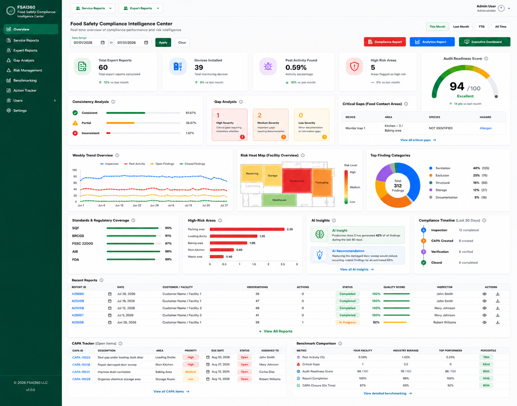
Task: Open the Executive Dashboard button
Action: (x=484, y=42)
